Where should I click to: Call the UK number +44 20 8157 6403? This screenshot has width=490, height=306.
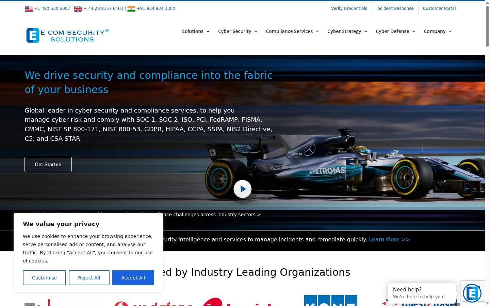pos(103,8)
